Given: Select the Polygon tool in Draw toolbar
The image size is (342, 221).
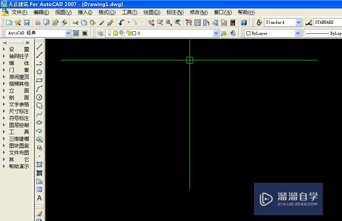Looking at the screenshot, I should (x=39, y=71).
